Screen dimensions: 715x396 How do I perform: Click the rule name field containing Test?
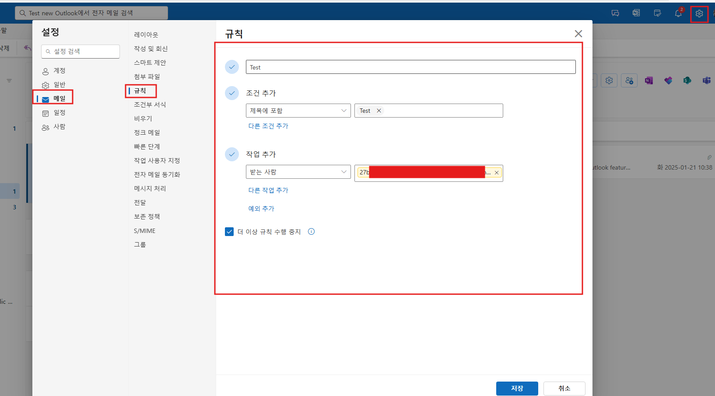[x=410, y=67]
